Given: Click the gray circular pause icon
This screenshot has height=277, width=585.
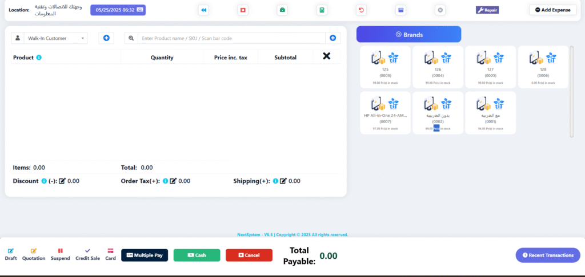Looking at the screenshot, I should 440,10.
